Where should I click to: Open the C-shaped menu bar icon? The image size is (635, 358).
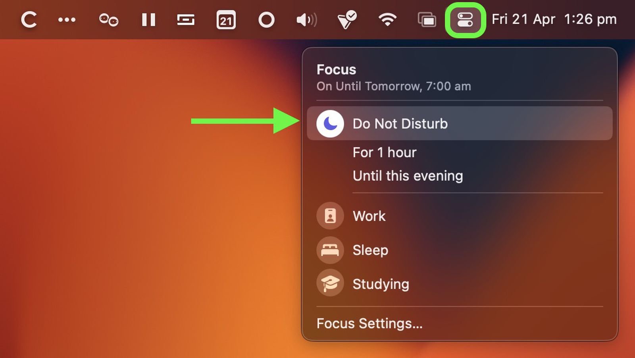pos(29,19)
